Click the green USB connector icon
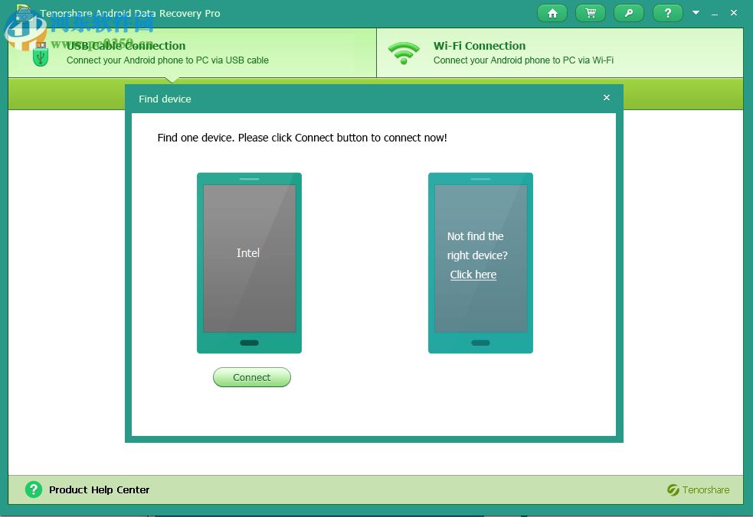Screen dimensions: 753x517 click(x=39, y=53)
